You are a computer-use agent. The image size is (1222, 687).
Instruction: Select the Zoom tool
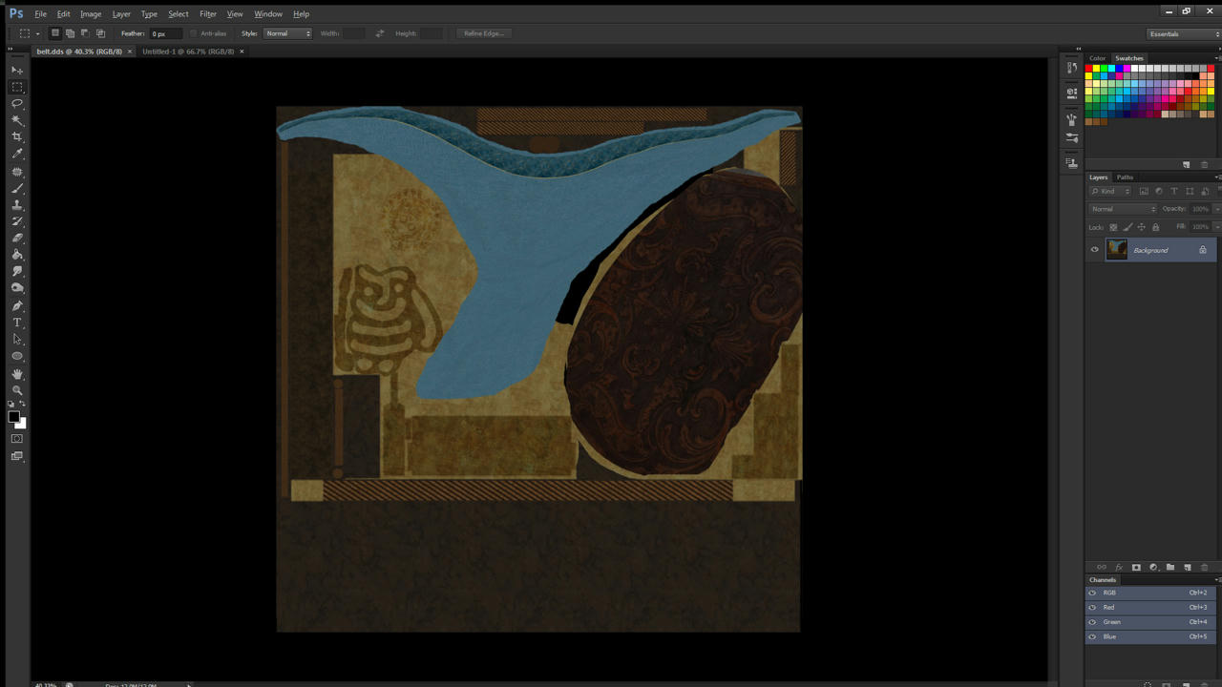[17, 390]
